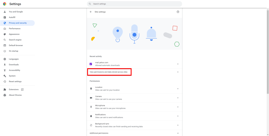Image resolution: width=269 pixels, height=136 pixels.
Task: Click the Background sync icon
Action: click(91, 125)
